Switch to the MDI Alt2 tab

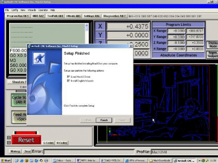[x=38, y=16]
